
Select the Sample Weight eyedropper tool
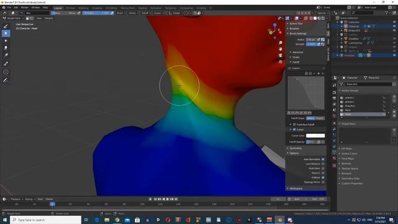click(6, 63)
